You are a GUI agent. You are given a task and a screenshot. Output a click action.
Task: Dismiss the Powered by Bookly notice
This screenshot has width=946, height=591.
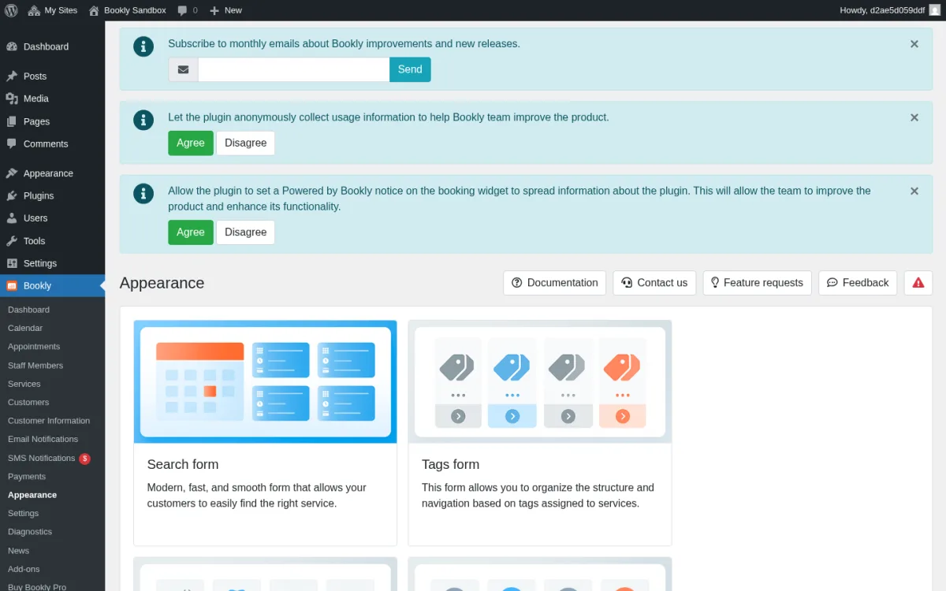coord(914,191)
